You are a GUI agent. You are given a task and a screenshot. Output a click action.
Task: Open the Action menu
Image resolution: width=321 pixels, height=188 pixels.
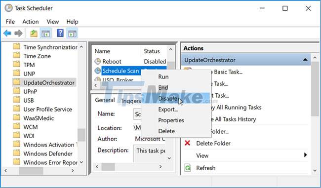[x=31, y=22]
